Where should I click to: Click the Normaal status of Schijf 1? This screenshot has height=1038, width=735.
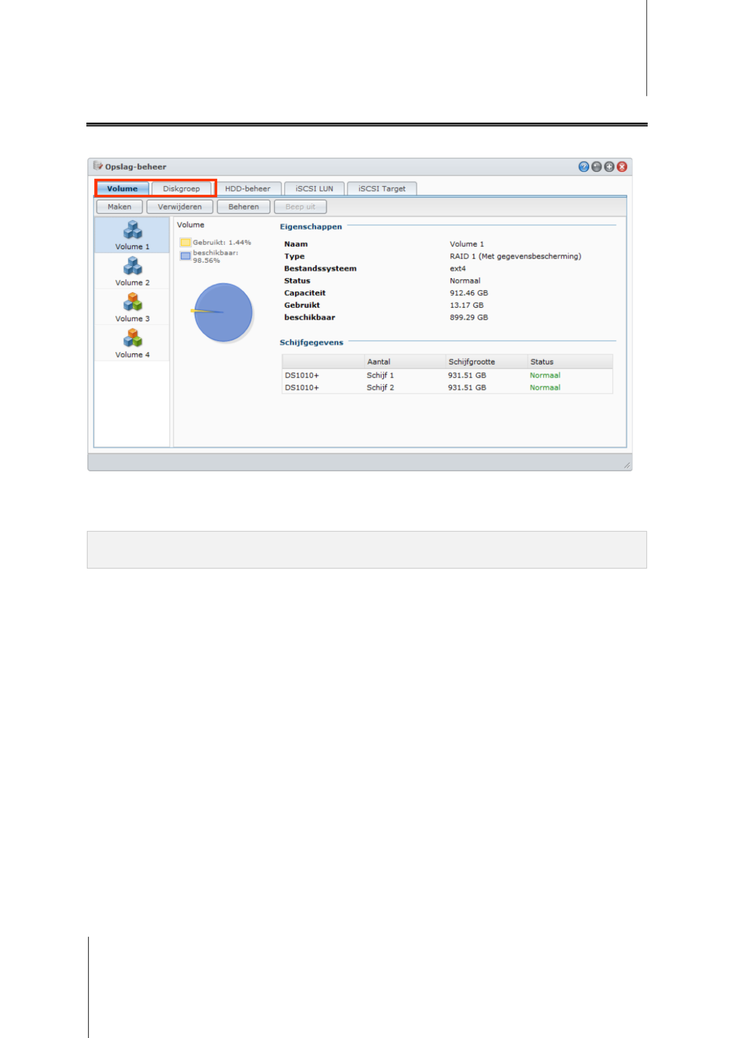[545, 375]
